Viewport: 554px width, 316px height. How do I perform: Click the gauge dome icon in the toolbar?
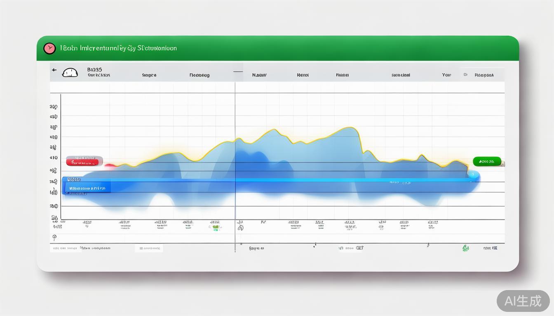pyautogui.click(x=70, y=73)
